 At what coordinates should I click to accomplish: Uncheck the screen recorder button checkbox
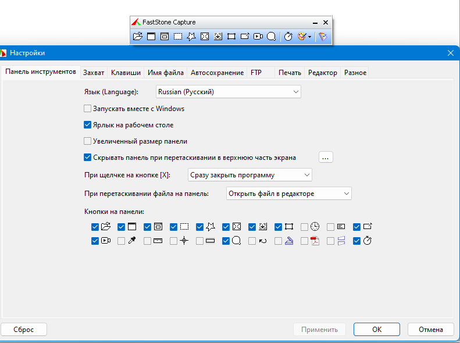click(x=95, y=241)
